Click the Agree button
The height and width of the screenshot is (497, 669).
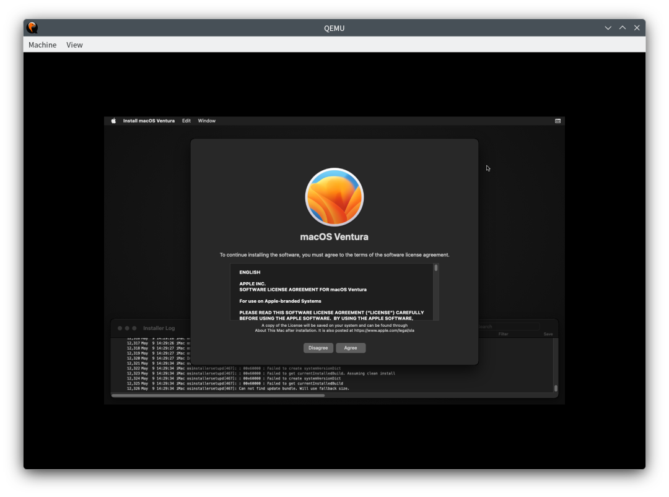[350, 348]
